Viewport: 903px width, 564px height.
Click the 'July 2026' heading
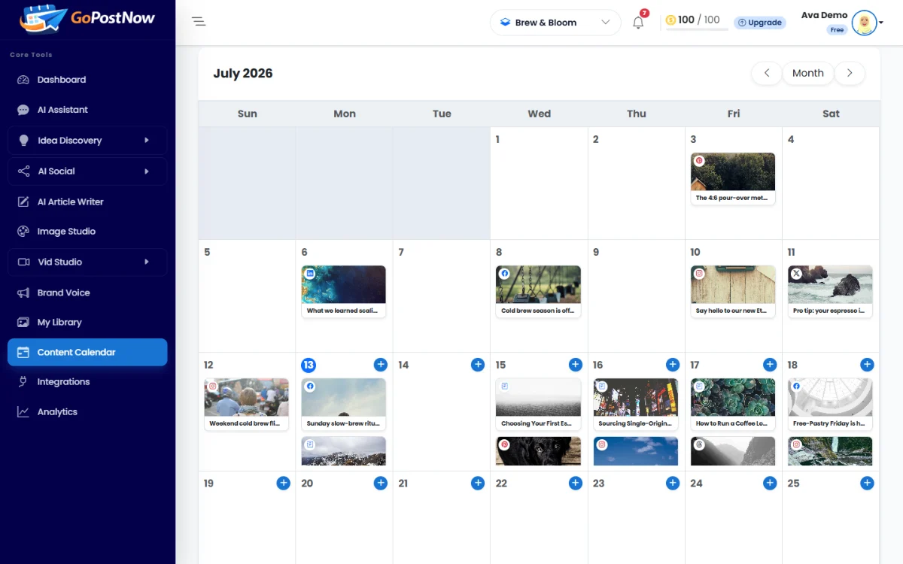[243, 74]
